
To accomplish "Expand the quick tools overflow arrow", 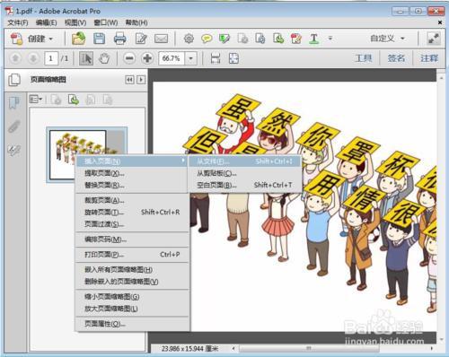I will [330, 39].
